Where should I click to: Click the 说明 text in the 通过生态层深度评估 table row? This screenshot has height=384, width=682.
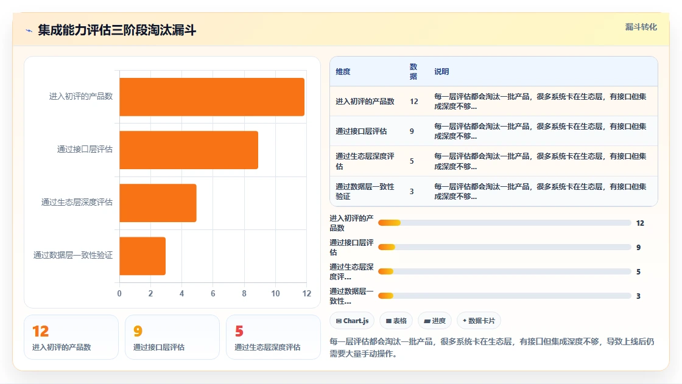[540, 161]
